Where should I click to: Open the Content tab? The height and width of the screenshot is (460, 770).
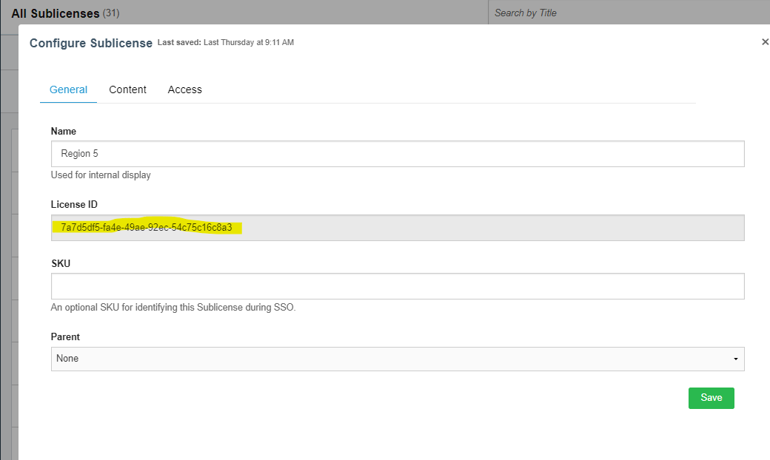click(127, 89)
